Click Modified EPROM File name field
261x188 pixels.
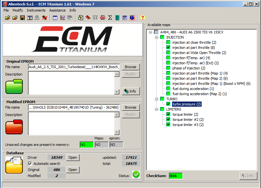coord(74,108)
